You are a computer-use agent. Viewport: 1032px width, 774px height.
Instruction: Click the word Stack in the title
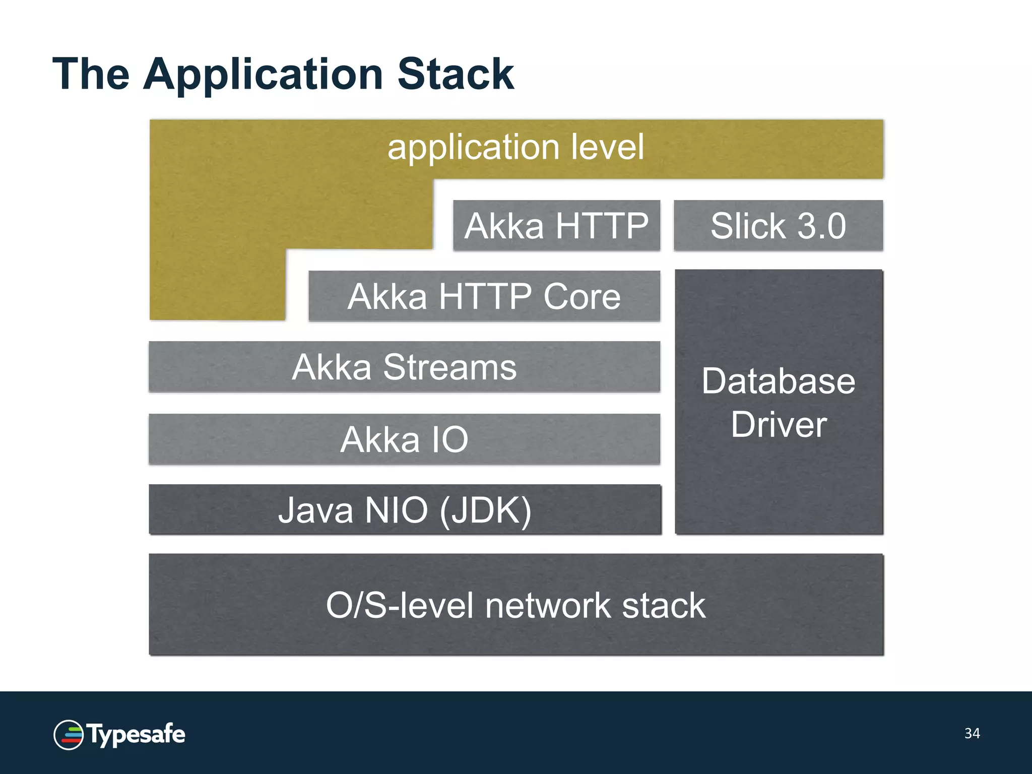(x=456, y=75)
